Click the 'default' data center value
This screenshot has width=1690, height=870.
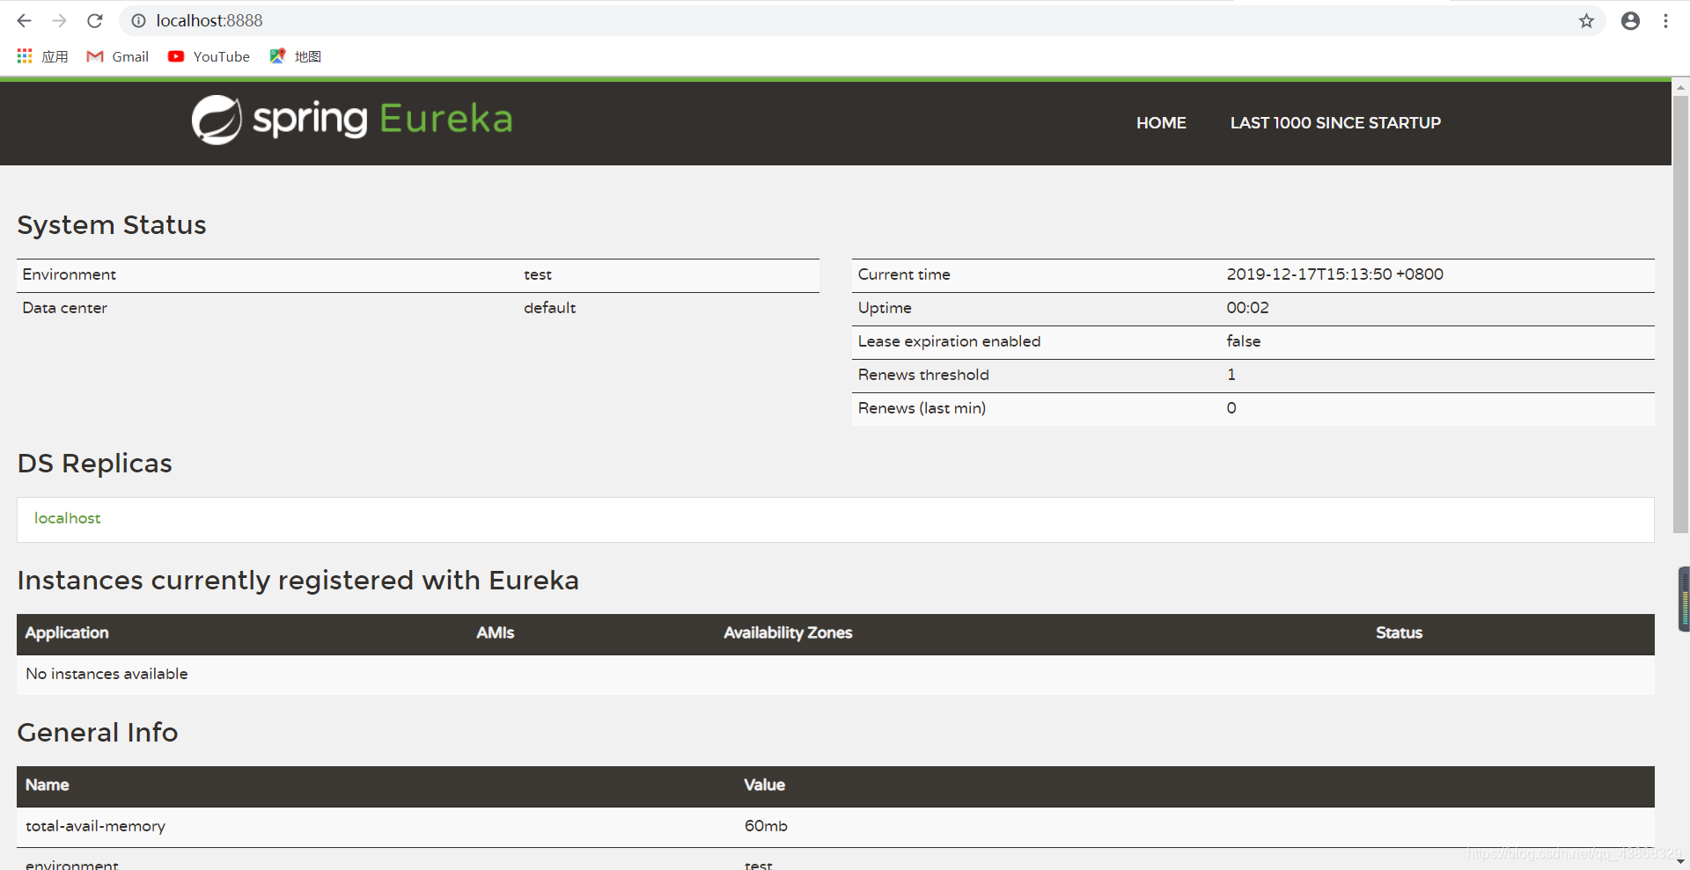(x=550, y=308)
